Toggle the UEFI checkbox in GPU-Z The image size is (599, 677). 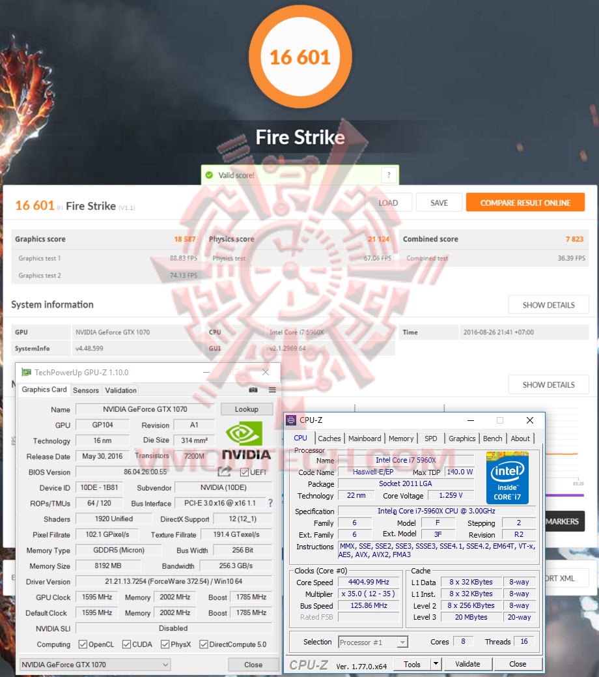click(x=244, y=472)
